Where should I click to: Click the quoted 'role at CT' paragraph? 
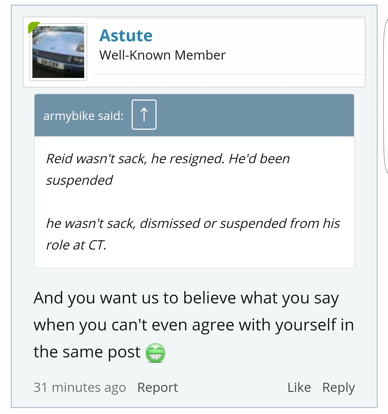click(x=193, y=234)
